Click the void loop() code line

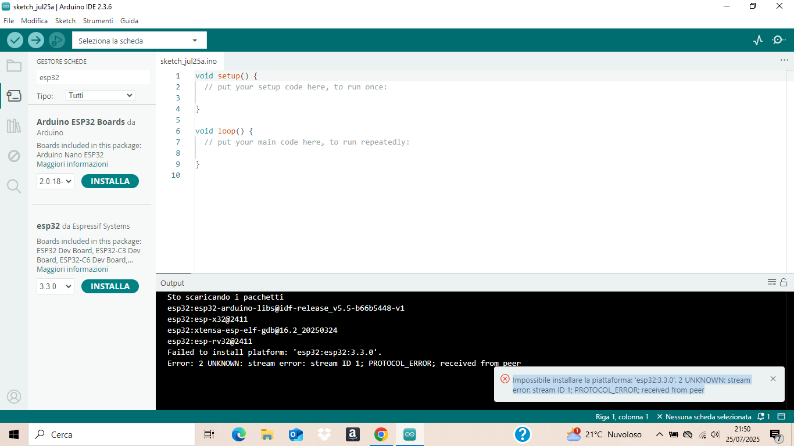point(224,131)
